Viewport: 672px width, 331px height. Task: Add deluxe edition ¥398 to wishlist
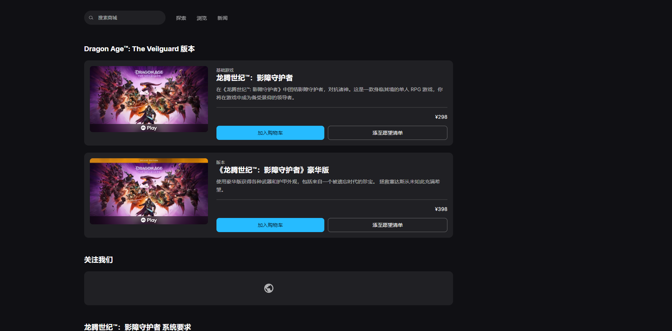(388, 225)
